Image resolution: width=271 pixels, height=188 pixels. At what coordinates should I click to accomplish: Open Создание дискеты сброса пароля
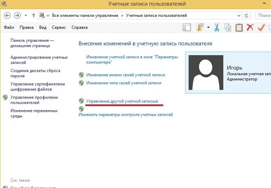(x=35, y=73)
